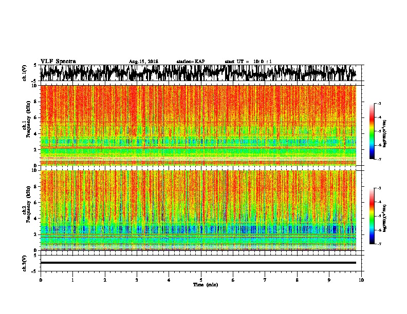Screen dimensions: 407x314
Task: Click the "ch.1(V)" waveform axis label
Action: click(25, 73)
